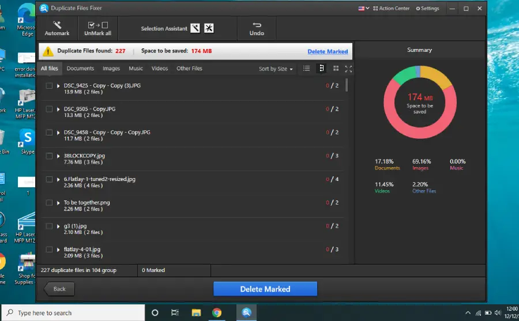Open the Selection Assistant wand icon
Screen dimensions: 519x321
pos(195,28)
